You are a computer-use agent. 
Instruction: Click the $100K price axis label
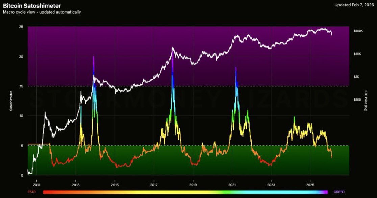(358, 31)
